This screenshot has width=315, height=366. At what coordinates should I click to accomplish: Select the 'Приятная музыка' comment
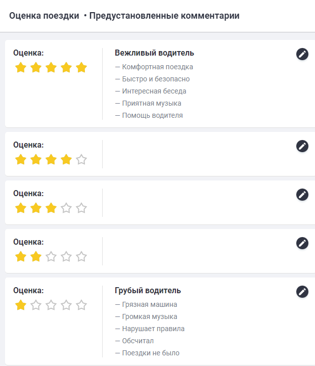tap(151, 103)
